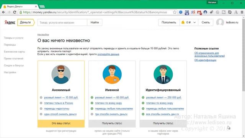Open Об ограничениях для анонимных пользователей link
The width and height of the screenshot is (245, 138).
[x=209, y=54]
